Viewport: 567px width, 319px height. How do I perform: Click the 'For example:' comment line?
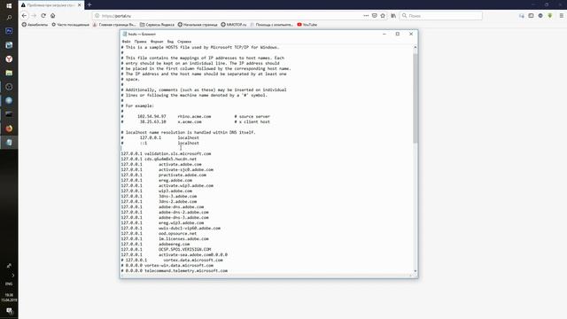pyautogui.click(x=137, y=106)
